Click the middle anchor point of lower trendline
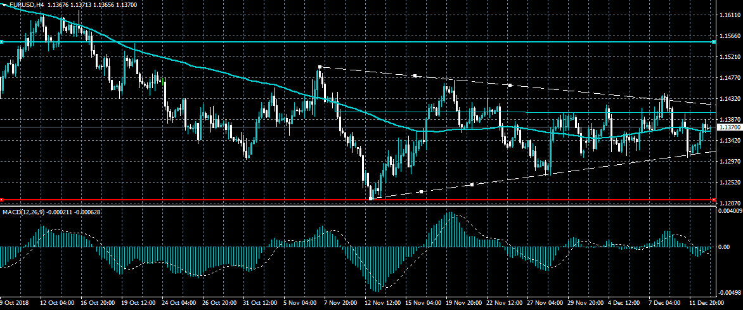The height and width of the screenshot is (310, 743). point(421,191)
